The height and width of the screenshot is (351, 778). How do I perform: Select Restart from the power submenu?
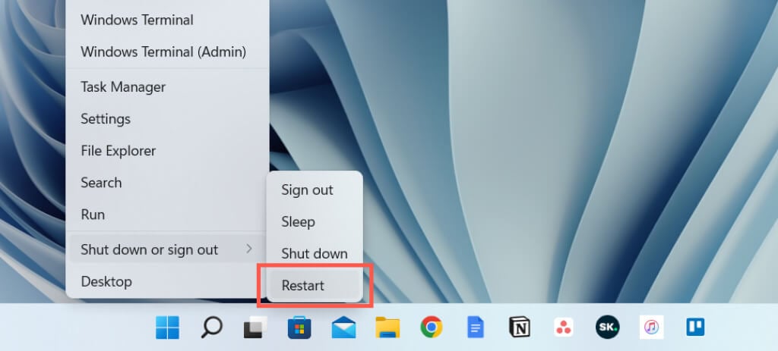315,285
